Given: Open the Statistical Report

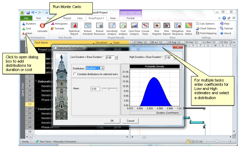Looking at the screenshot, I should 74,29.
